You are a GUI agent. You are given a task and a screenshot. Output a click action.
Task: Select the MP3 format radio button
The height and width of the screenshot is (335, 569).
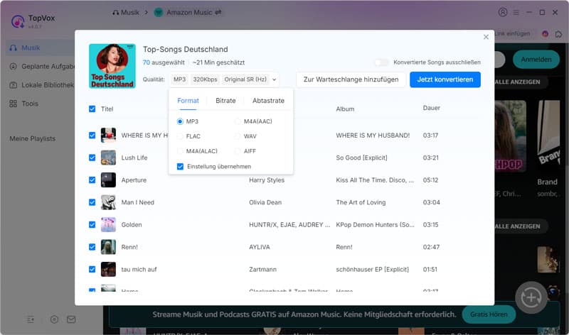tap(180, 121)
